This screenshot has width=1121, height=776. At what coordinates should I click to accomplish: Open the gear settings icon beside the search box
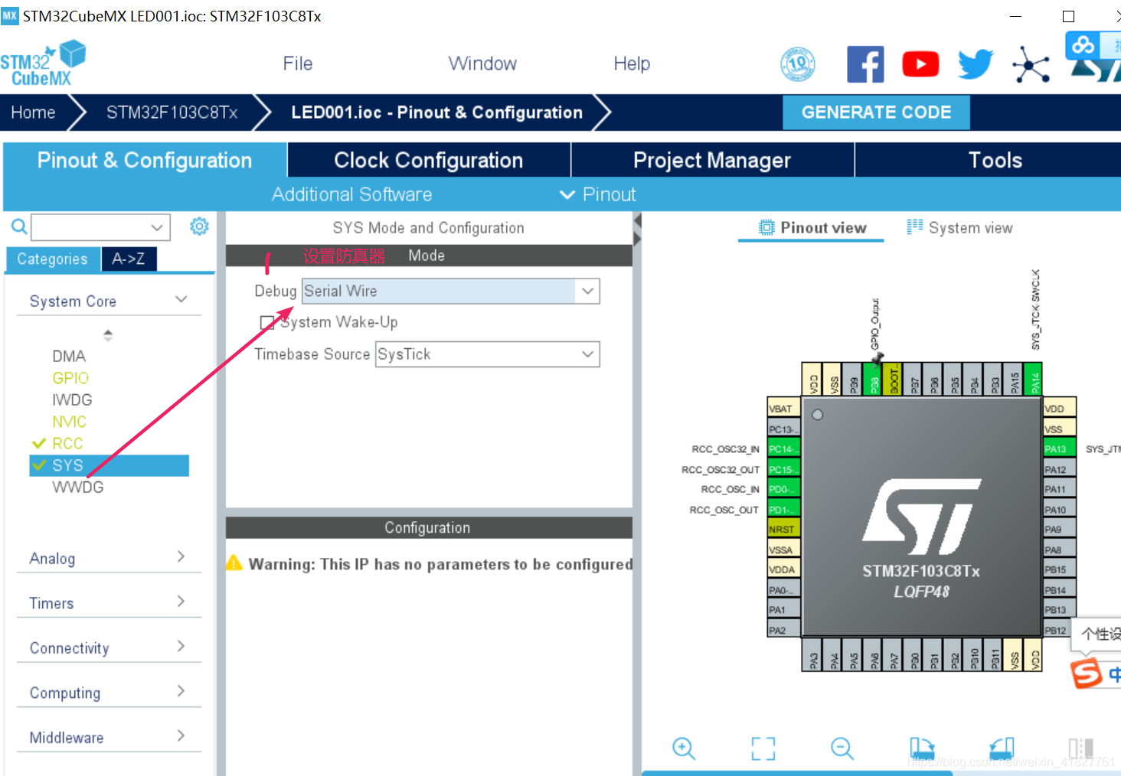coord(199,227)
